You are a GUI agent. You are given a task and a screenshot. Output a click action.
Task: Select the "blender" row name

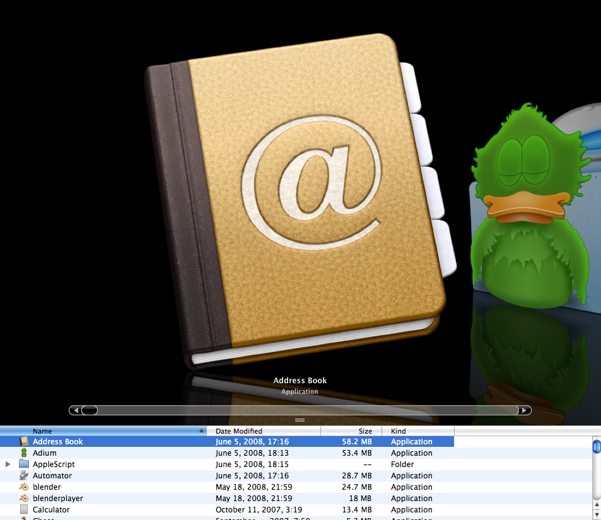47,487
